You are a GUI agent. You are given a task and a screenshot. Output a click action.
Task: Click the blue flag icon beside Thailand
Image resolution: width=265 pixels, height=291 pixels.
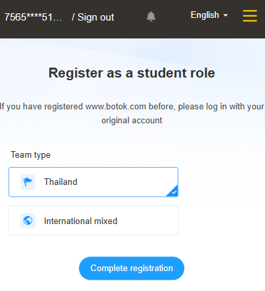pos(28,182)
